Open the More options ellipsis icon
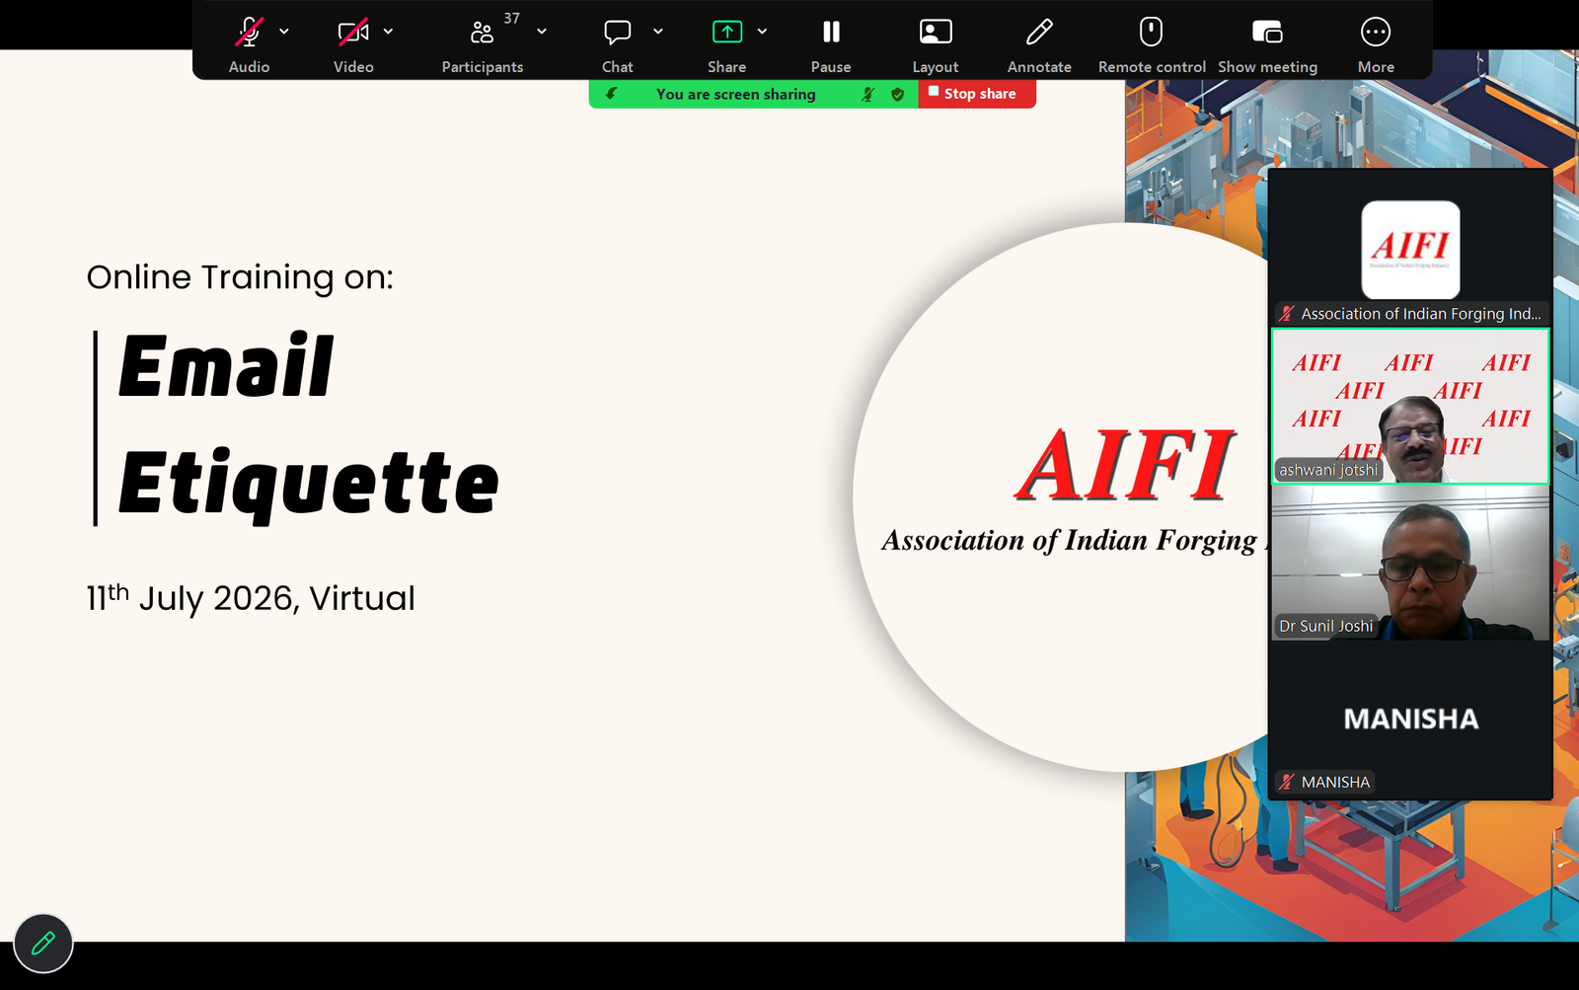This screenshot has height=990, width=1579. [x=1376, y=33]
